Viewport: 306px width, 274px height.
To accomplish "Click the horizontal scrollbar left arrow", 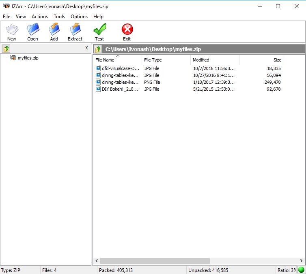I will pyautogui.click(x=97, y=261).
